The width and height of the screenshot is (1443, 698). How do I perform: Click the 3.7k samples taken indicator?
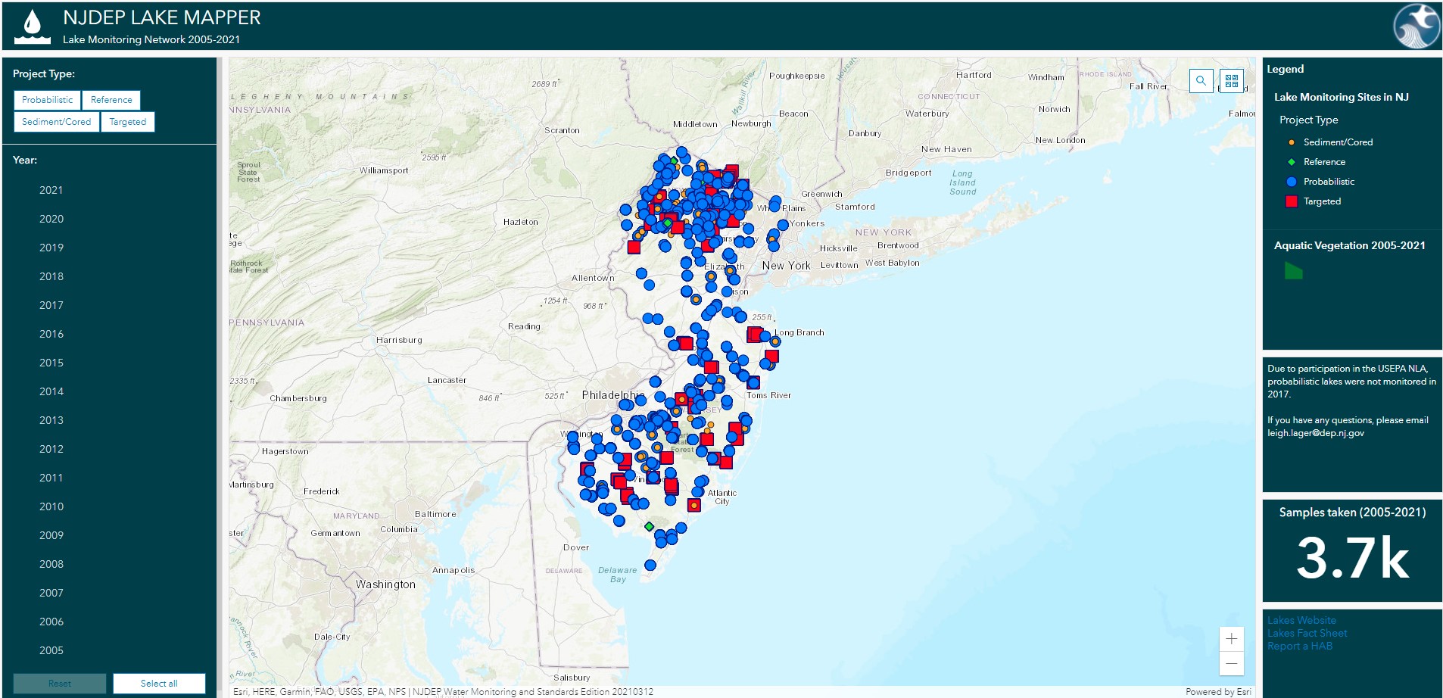[1352, 559]
